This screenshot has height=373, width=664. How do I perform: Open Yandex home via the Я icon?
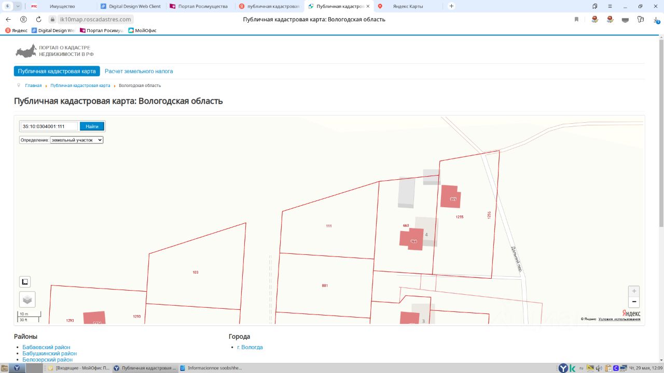[23, 19]
